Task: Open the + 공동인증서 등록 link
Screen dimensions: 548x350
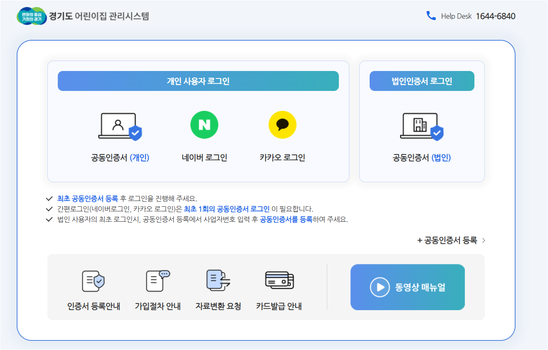Action: (447, 240)
